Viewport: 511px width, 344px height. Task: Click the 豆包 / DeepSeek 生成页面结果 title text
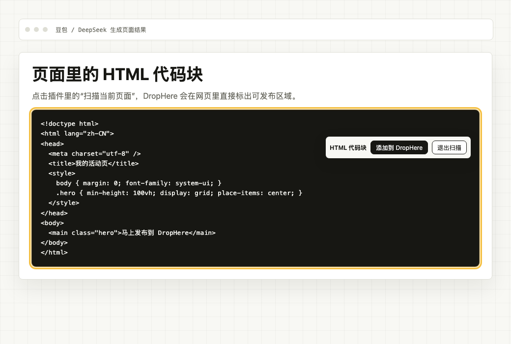(x=101, y=29)
